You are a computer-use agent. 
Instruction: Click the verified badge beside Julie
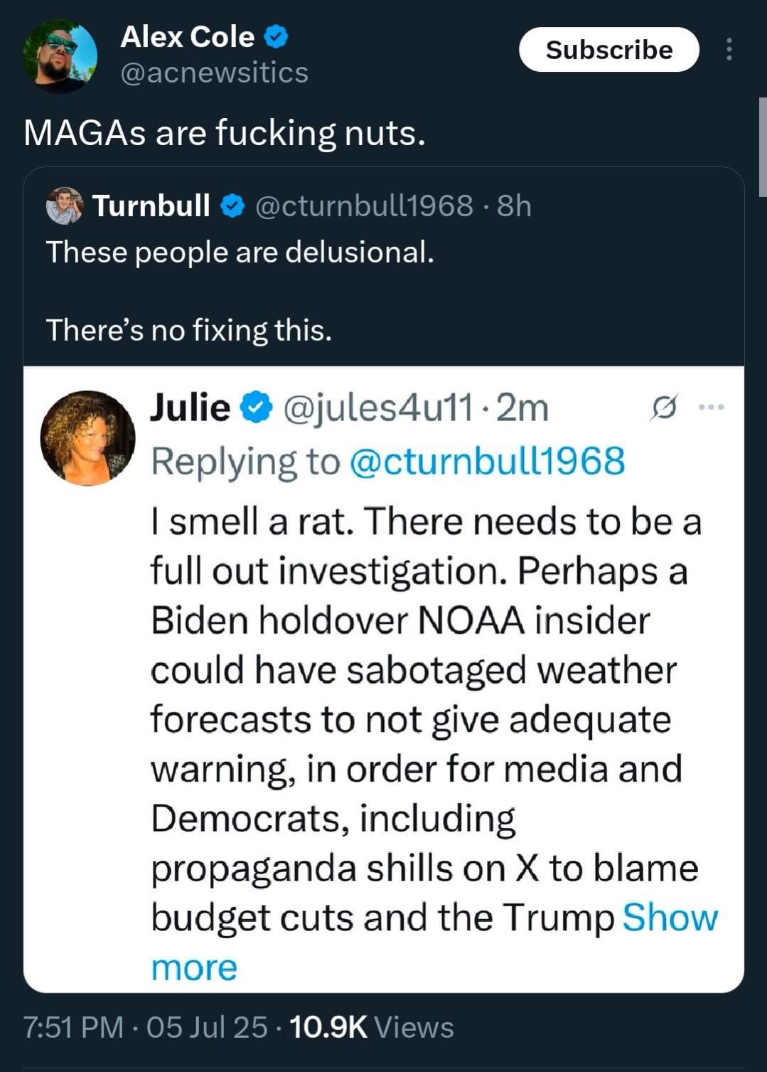pyautogui.click(x=257, y=408)
